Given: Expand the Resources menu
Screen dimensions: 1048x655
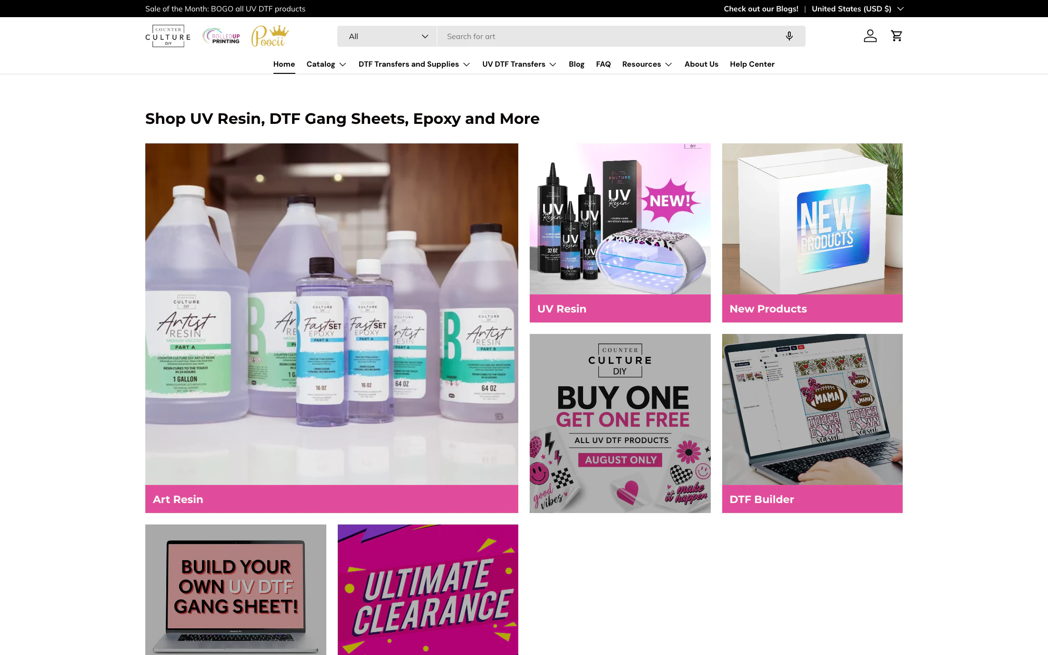Looking at the screenshot, I should click(x=647, y=64).
